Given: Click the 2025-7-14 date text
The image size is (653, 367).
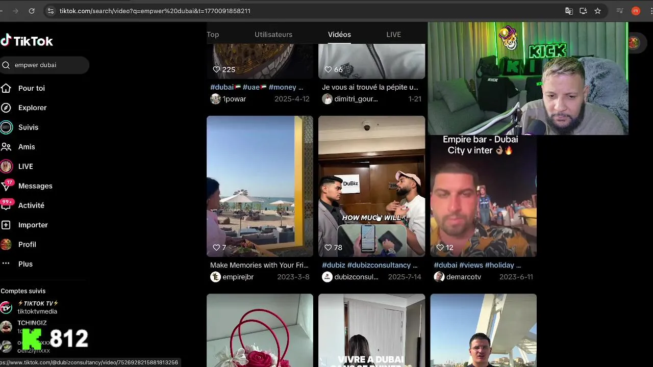Looking at the screenshot, I should click(x=405, y=277).
